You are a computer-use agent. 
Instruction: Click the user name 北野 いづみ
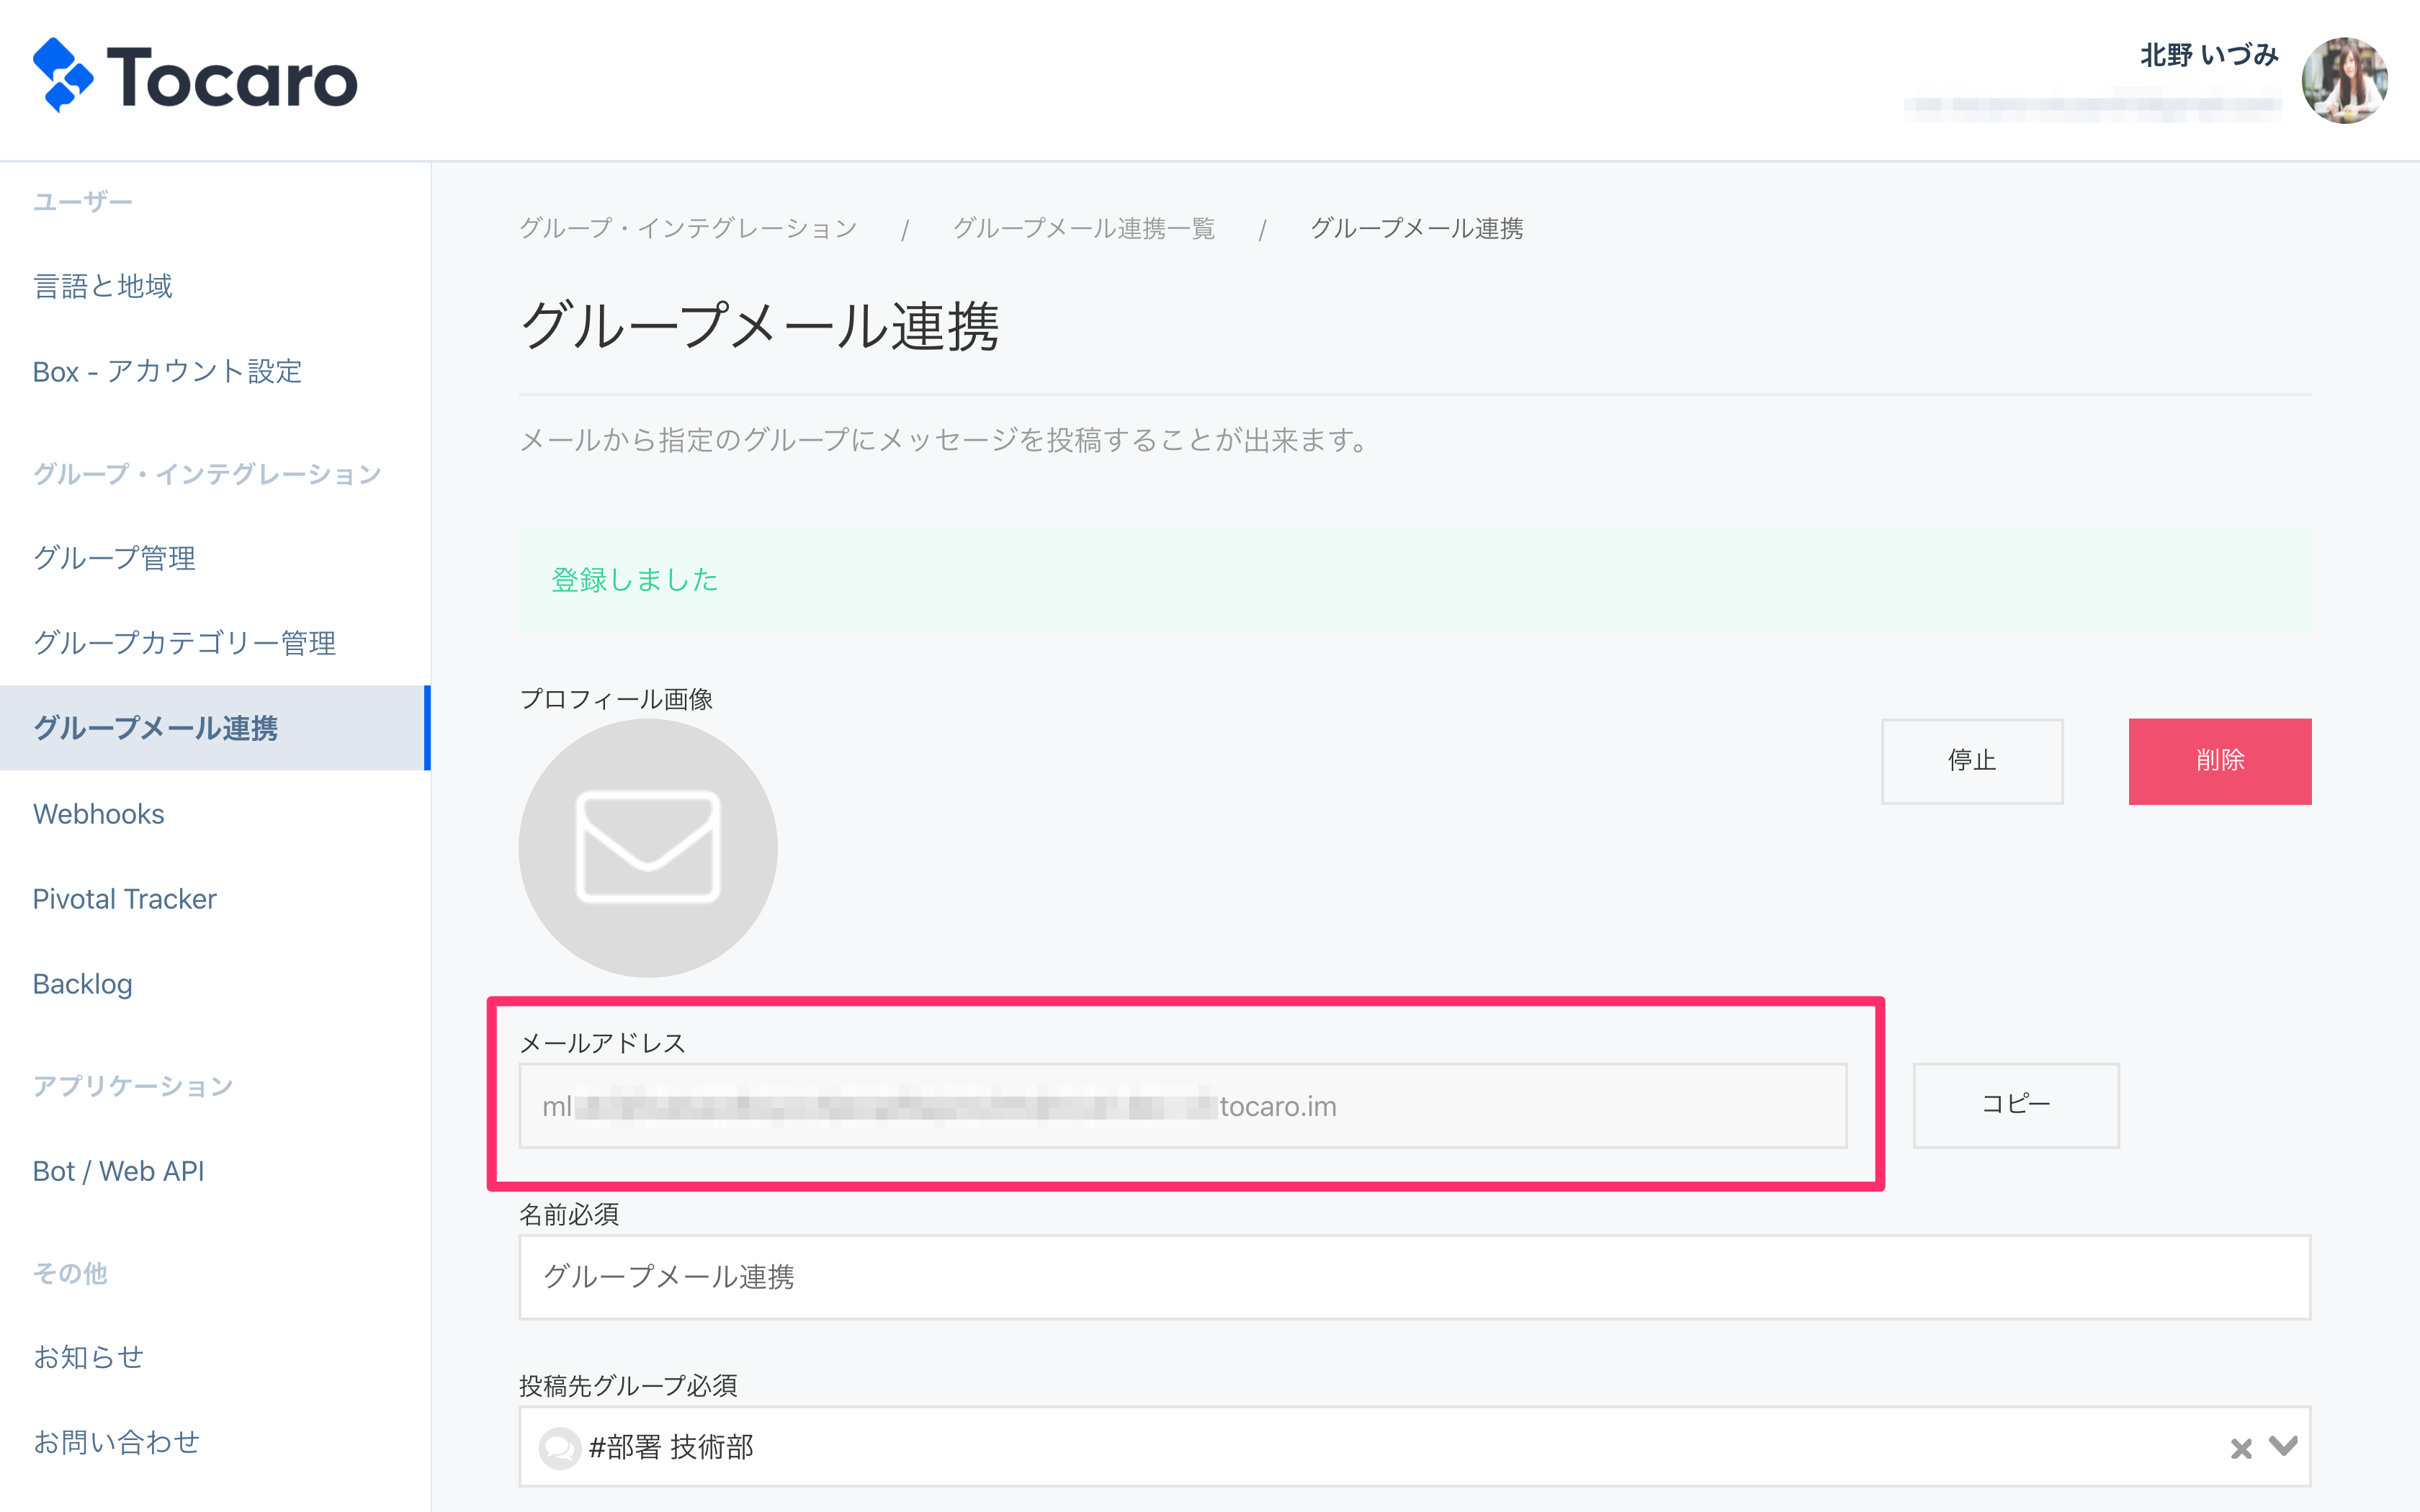click(2209, 56)
